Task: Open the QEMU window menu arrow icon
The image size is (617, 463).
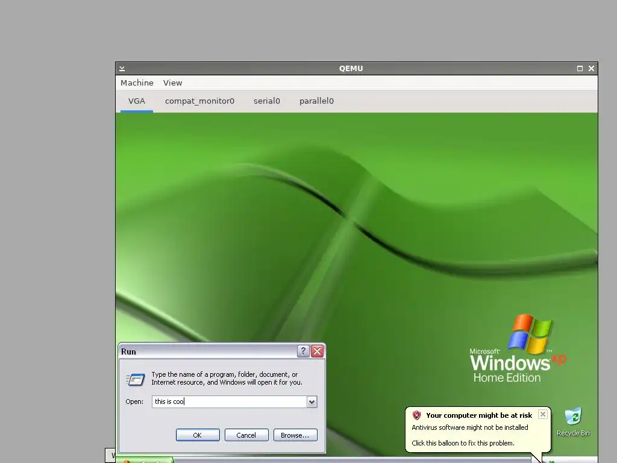Action: click(x=122, y=69)
